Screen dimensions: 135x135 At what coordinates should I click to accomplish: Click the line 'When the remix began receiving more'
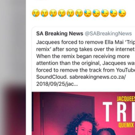coord(83,56)
